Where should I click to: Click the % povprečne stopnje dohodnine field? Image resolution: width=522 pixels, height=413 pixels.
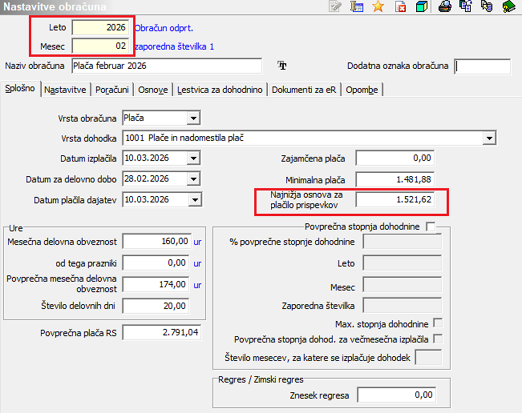(402, 241)
